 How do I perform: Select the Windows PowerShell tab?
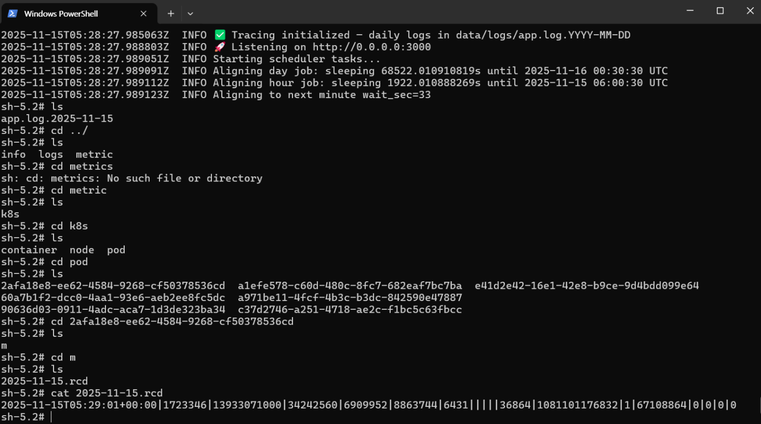[x=66, y=13]
